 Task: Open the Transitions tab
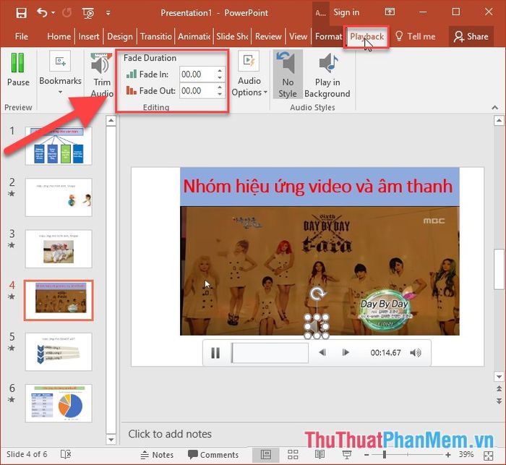[156, 36]
